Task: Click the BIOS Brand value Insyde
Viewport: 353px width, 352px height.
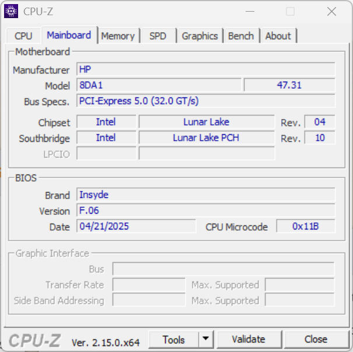Action: click(206, 194)
